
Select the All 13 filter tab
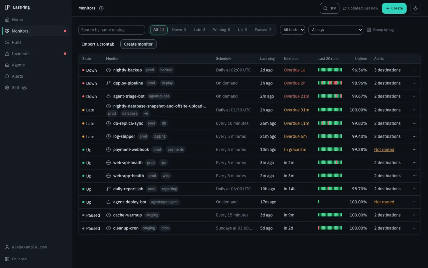(159, 30)
